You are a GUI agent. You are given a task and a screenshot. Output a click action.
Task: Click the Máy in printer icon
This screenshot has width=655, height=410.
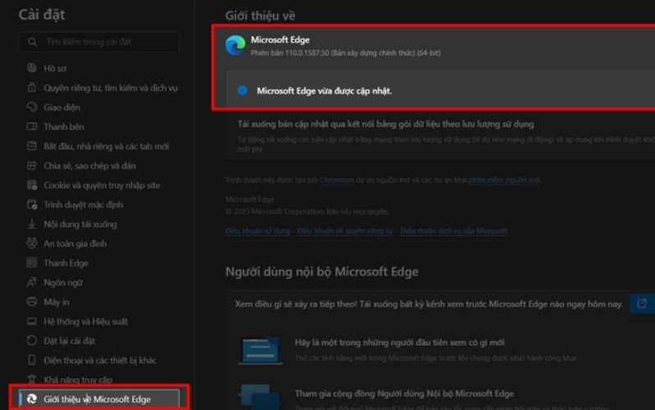point(32,302)
